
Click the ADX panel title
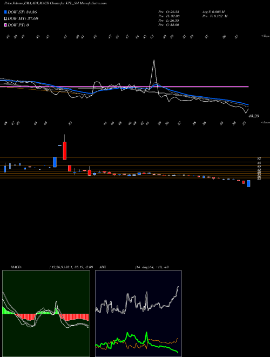(103, 267)
